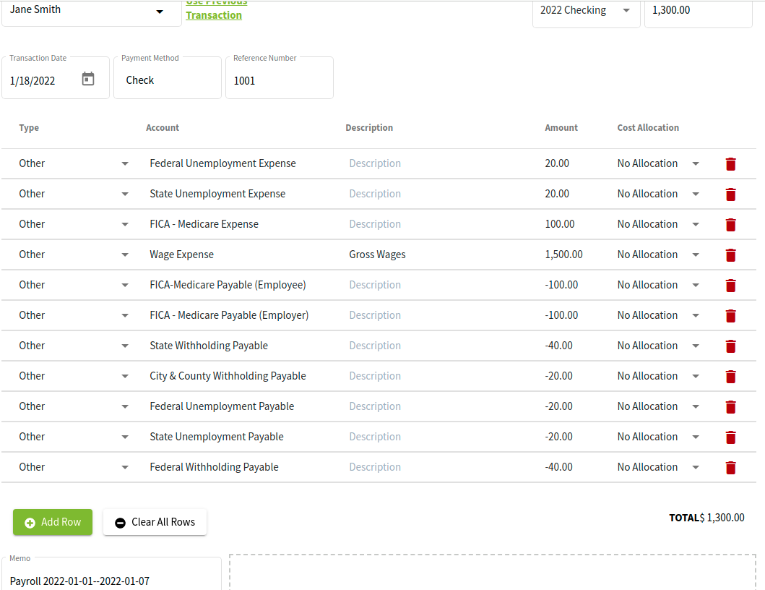Edit the Payroll memo field

(112, 574)
